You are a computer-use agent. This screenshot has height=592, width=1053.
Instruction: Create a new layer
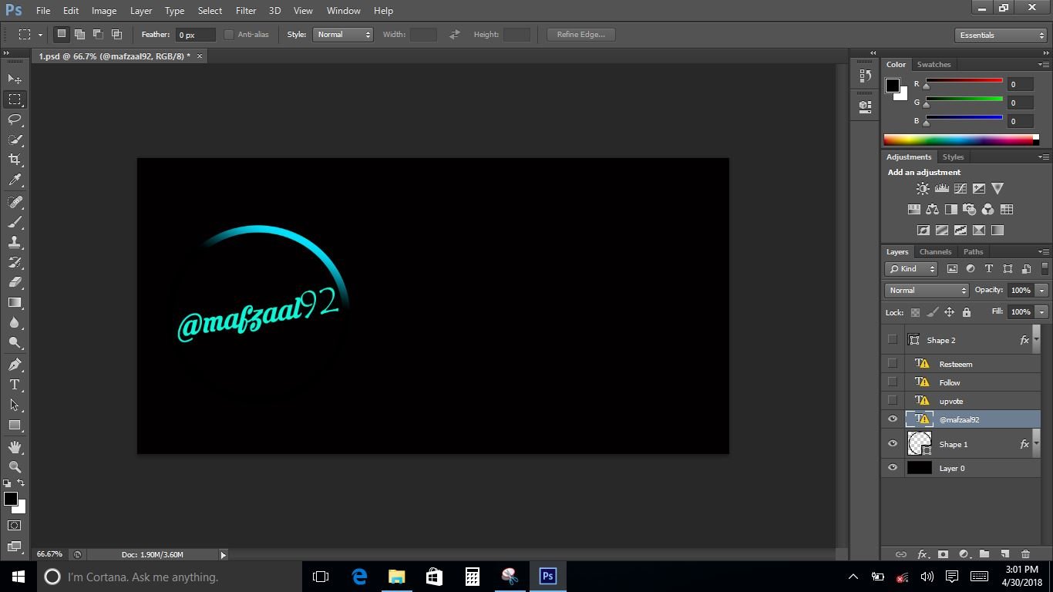pyautogui.click(x=1004, y=554)
